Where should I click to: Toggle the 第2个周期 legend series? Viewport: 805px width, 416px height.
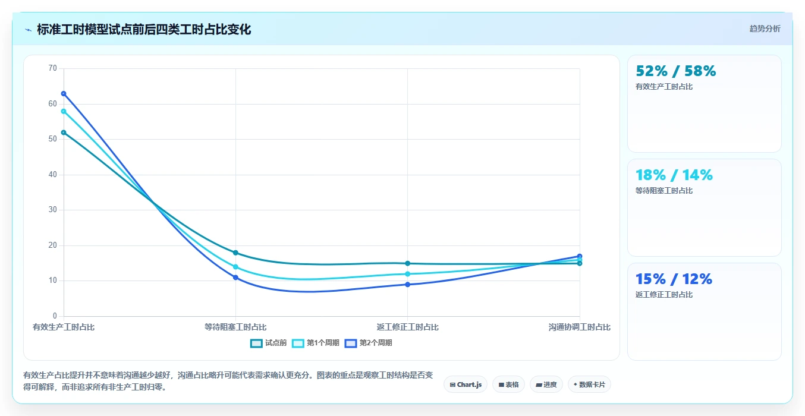tap(369, 343)
